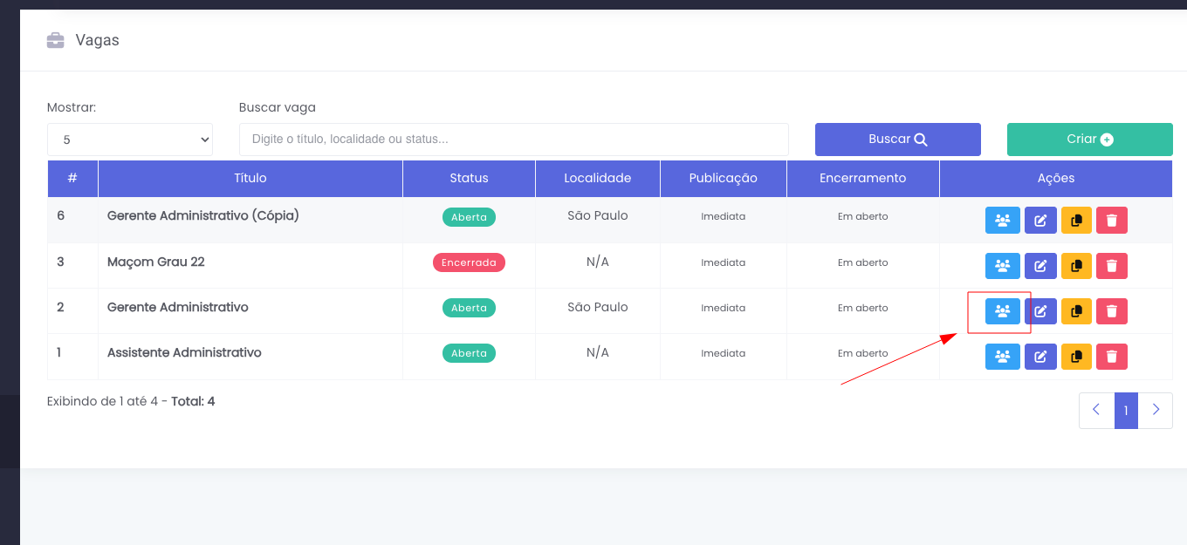Image resolution: width=1187 pixels, height=545 pixels.
Task: Click the Buscar button
Action: pyautogui.click(x=898, y=140)
